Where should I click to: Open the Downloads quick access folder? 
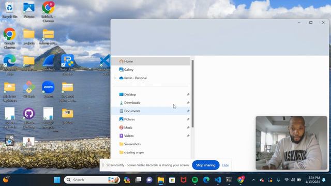[x=151, y=103]
